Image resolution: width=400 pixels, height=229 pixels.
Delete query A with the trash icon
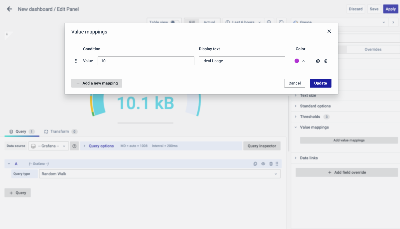tap(271, 164)
